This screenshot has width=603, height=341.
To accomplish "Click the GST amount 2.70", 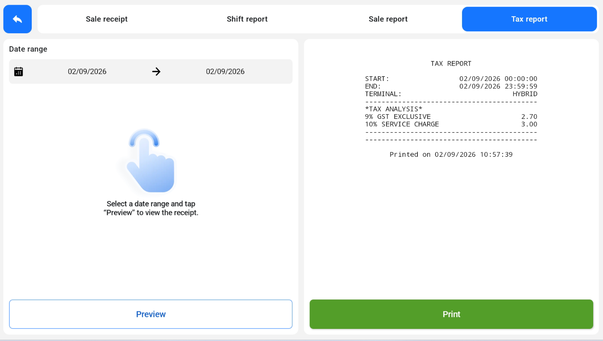I will click(529, 117).
